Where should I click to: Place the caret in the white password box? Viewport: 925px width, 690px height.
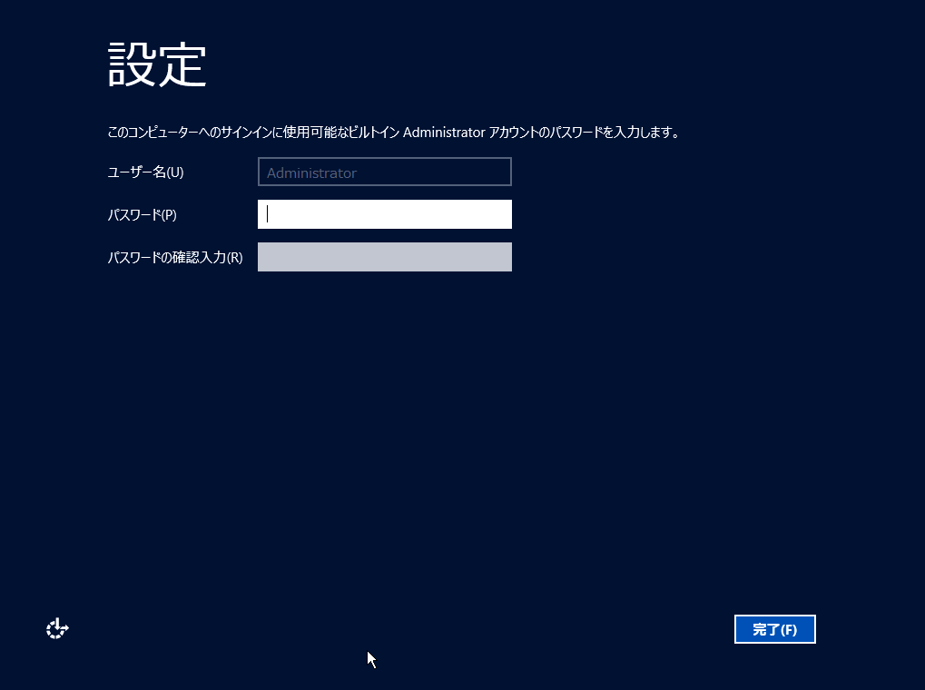click(385, 214)
